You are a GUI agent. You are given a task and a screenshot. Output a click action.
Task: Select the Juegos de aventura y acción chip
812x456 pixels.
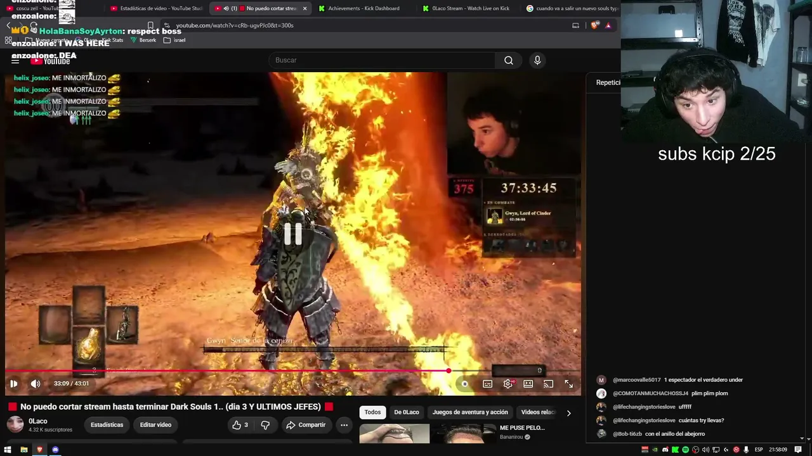tap(470, 412)
